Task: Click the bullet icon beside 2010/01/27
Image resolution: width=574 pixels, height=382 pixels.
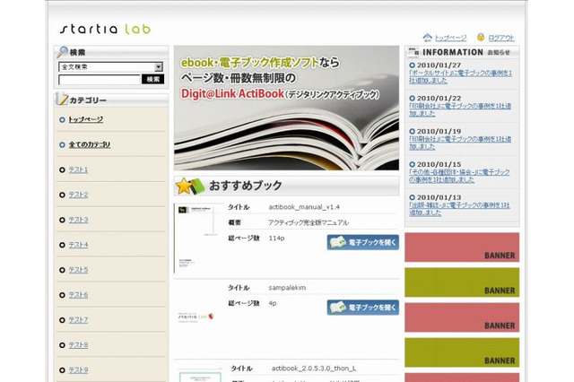Action: tap(413, 65)
